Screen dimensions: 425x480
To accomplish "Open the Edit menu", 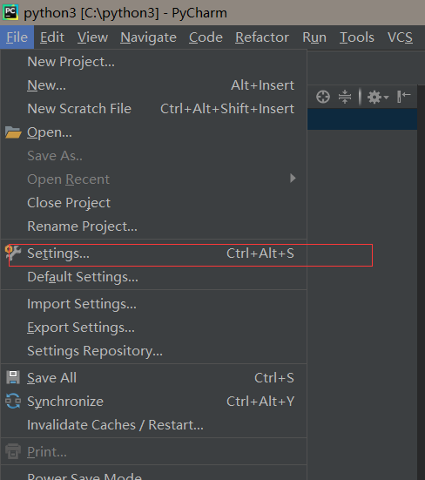I will click(x=52, y=37).
